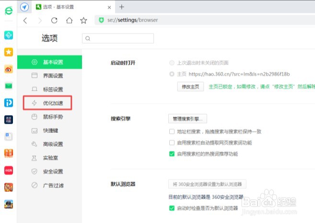
Task: Open the dark blue app sidebar icon
Action: [x=9, y=119]
